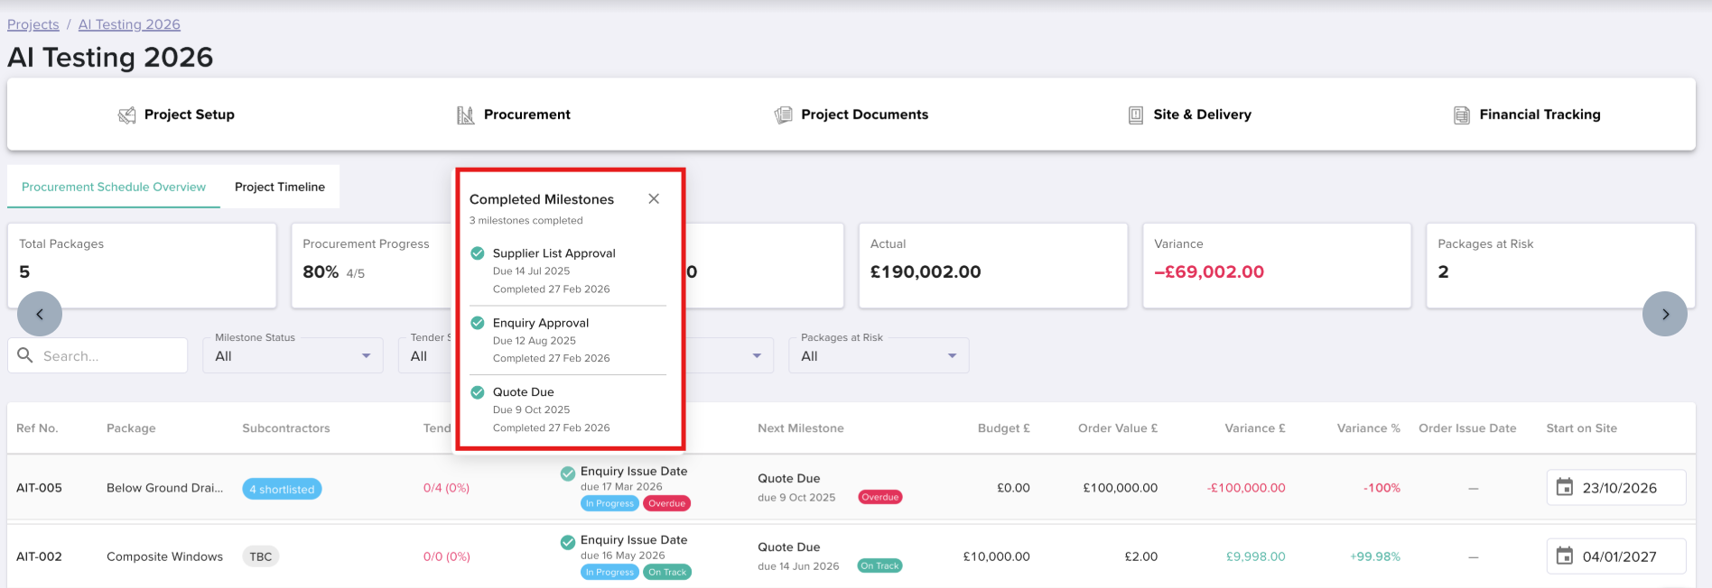Close the Completed Milestones popup
The image size is (1712, 588).
click(654, 199)
